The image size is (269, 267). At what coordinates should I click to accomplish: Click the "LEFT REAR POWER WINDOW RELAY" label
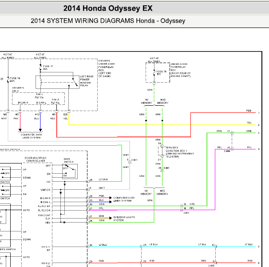[87, 81]
